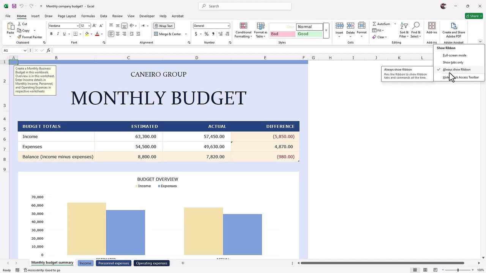This screenshot has height=273, width=486.
Task: Increase the cell indent
Action: (x=138, y=34)
